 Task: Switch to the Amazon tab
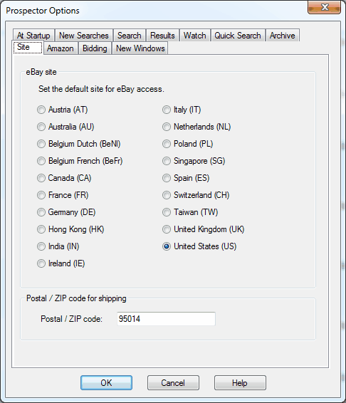point(60,48)
